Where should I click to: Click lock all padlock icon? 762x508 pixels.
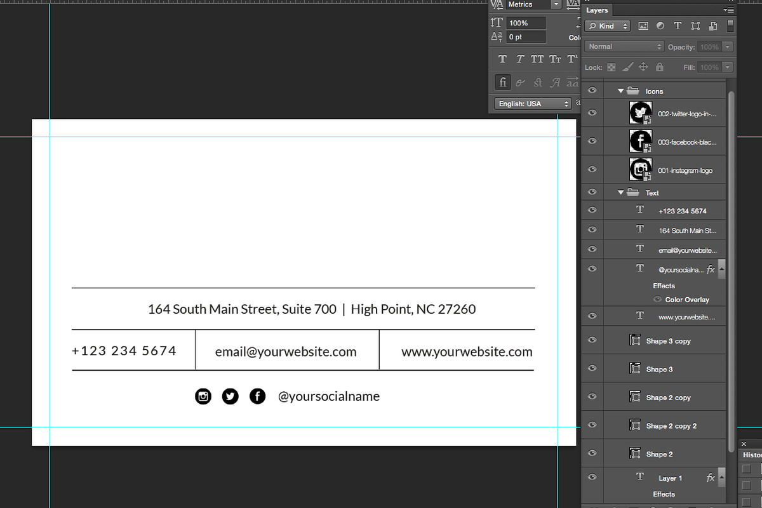tap(660, 67)
